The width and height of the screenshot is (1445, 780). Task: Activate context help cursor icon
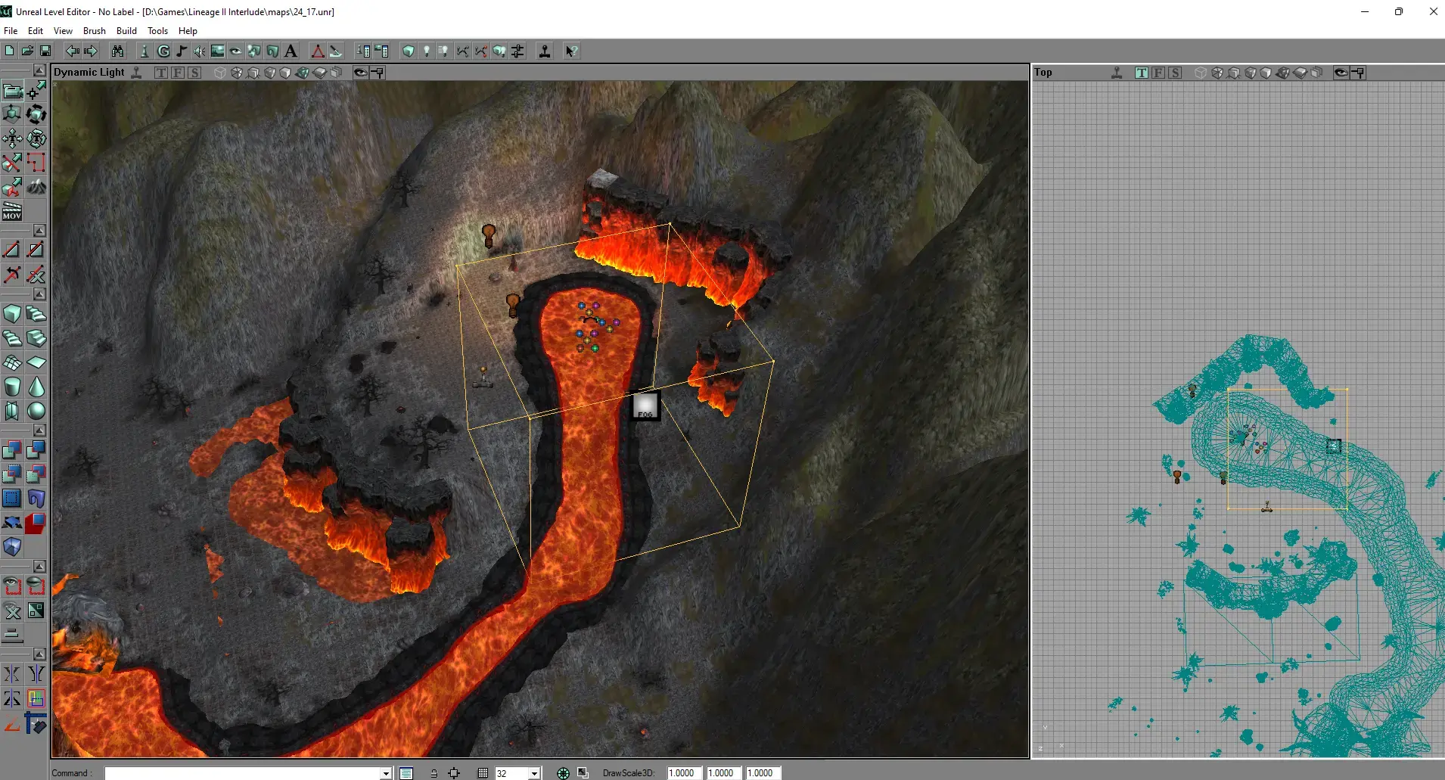[x=572, y=51]
